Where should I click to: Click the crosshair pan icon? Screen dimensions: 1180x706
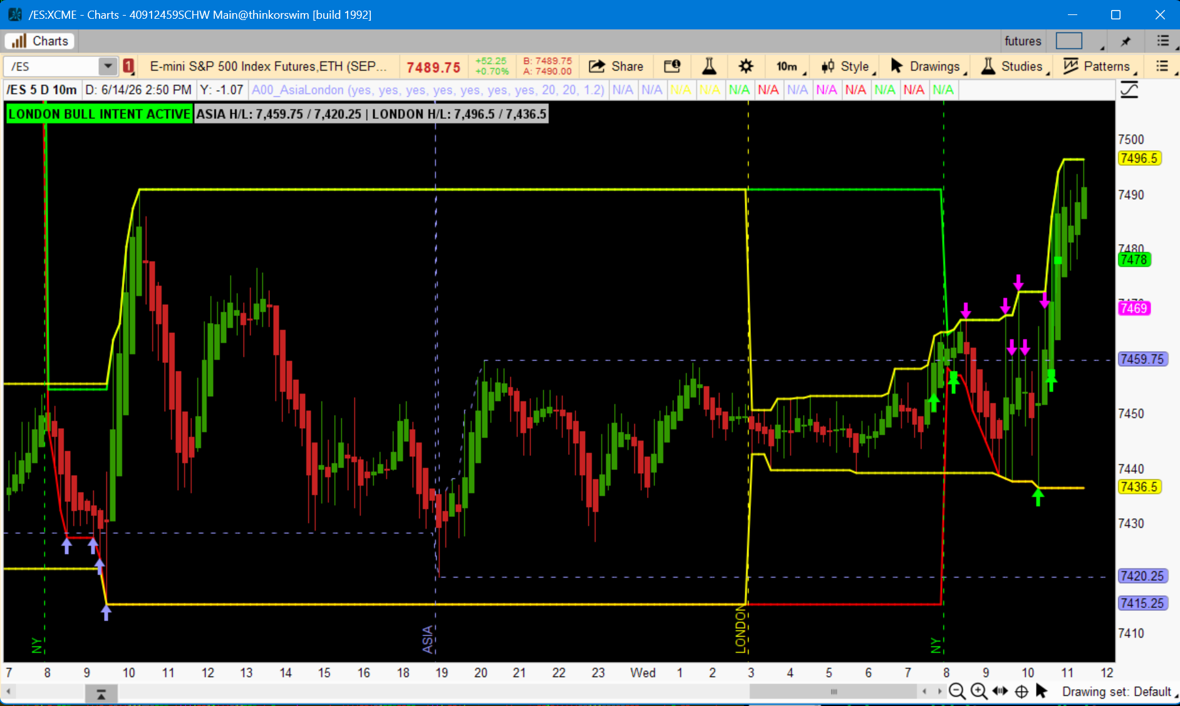point(1022,692)
